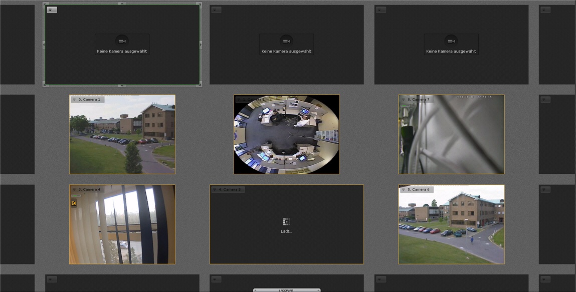Click the right edge arrow of the selected cell
This screenshot has width=576, height=292.
[x=201, y=45]
